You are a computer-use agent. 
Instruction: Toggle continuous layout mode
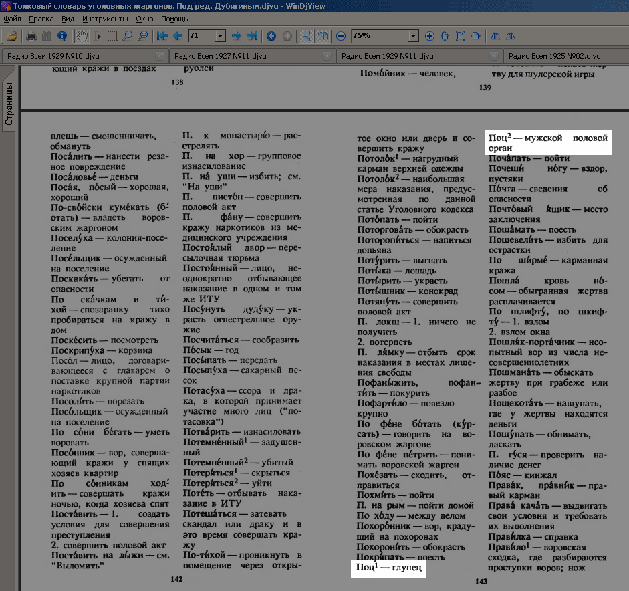[306, 37]
